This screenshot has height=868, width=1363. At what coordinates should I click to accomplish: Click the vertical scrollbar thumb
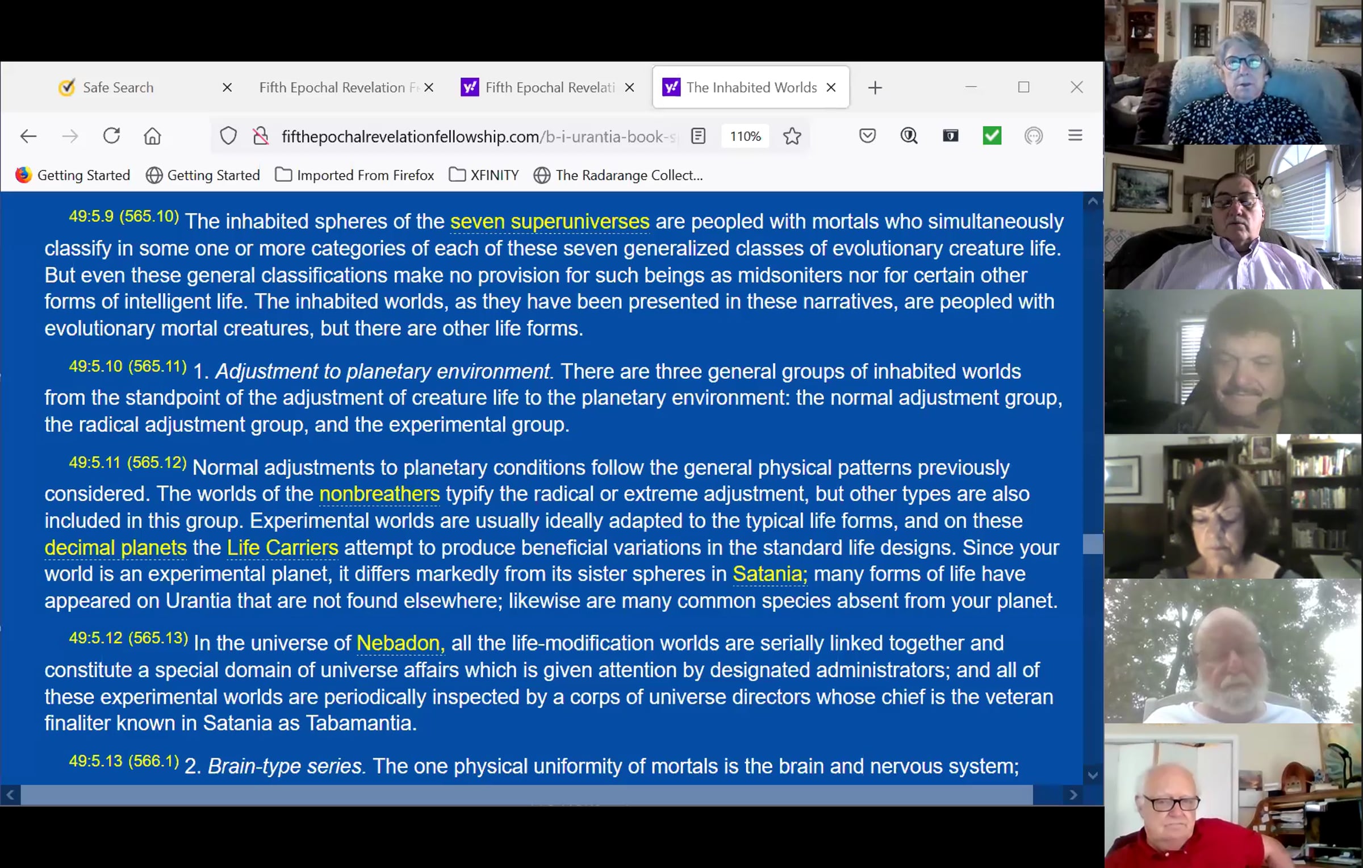1093,544
